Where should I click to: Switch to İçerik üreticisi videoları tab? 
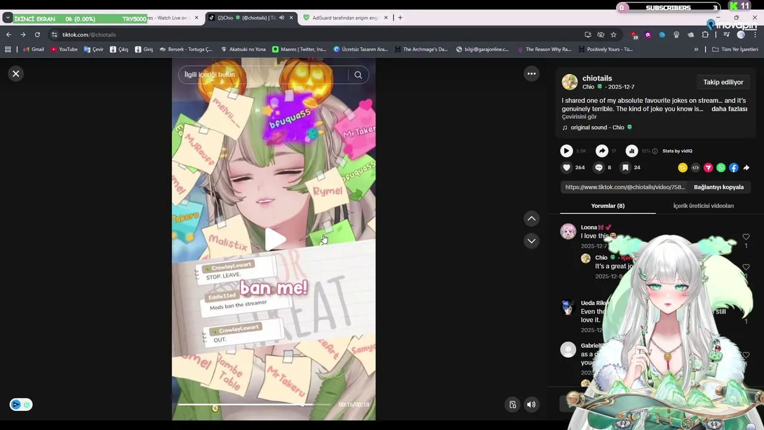coord(703,206)
